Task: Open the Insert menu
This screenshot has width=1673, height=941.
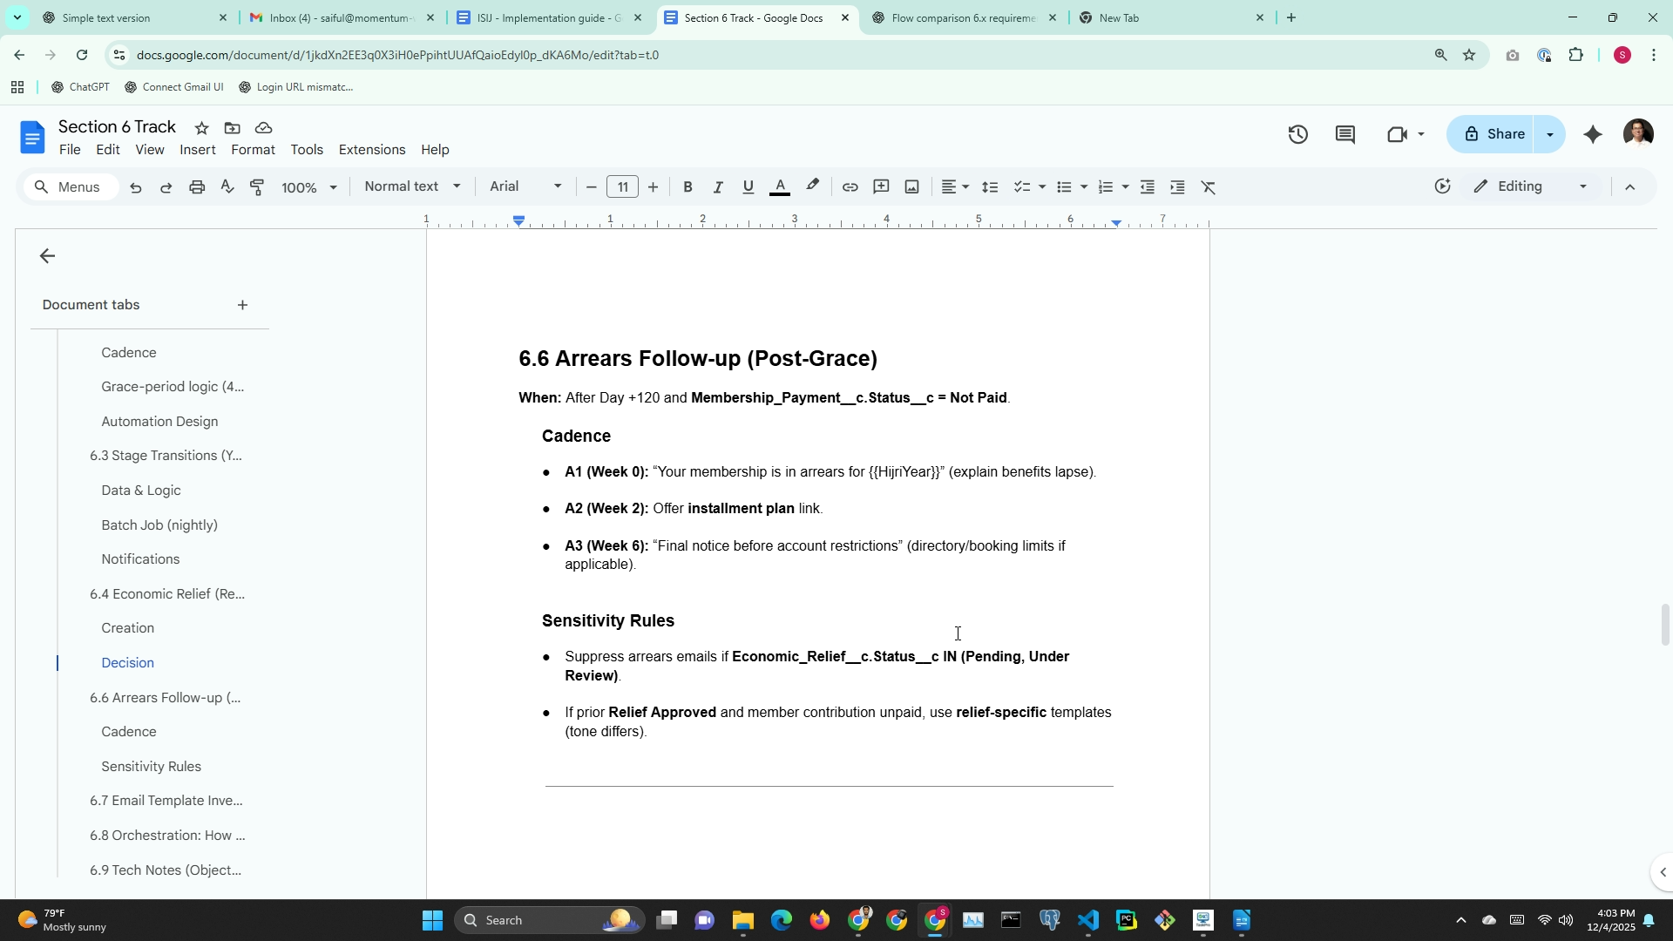Action: [x=198, y=150]
